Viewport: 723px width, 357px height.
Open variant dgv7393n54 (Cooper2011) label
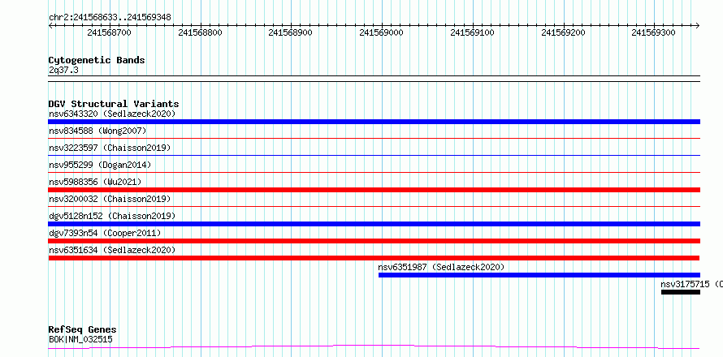[x=105, y=233]
